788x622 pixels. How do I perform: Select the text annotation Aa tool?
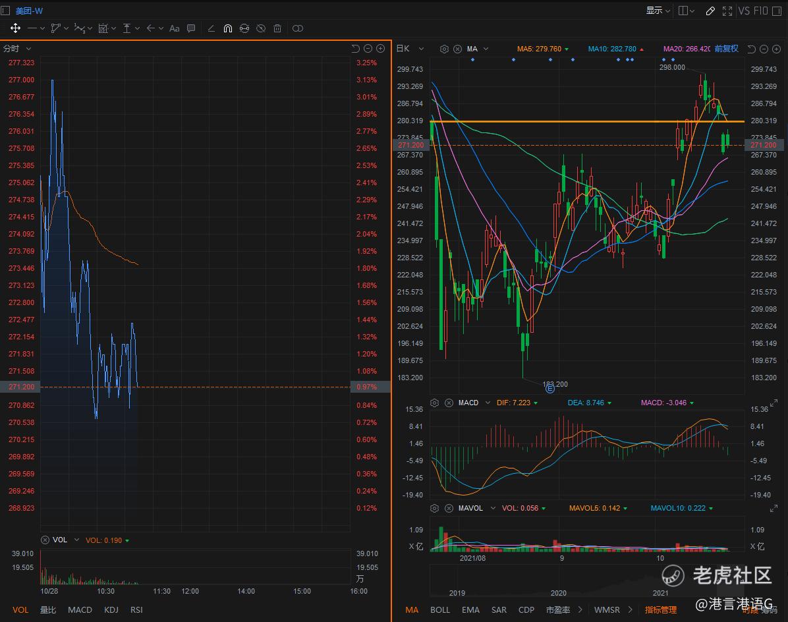pos(174,28)
